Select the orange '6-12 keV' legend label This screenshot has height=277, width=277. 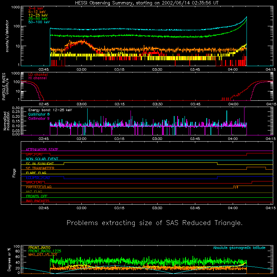pyautogui.click(x=37, y=12)
